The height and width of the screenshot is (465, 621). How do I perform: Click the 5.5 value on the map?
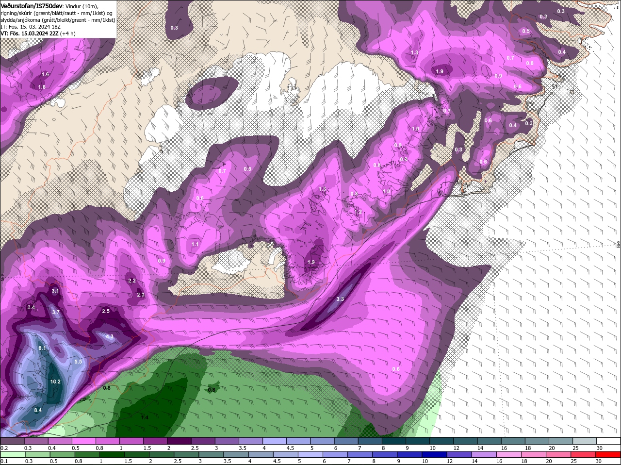click(x=78, y=362)
